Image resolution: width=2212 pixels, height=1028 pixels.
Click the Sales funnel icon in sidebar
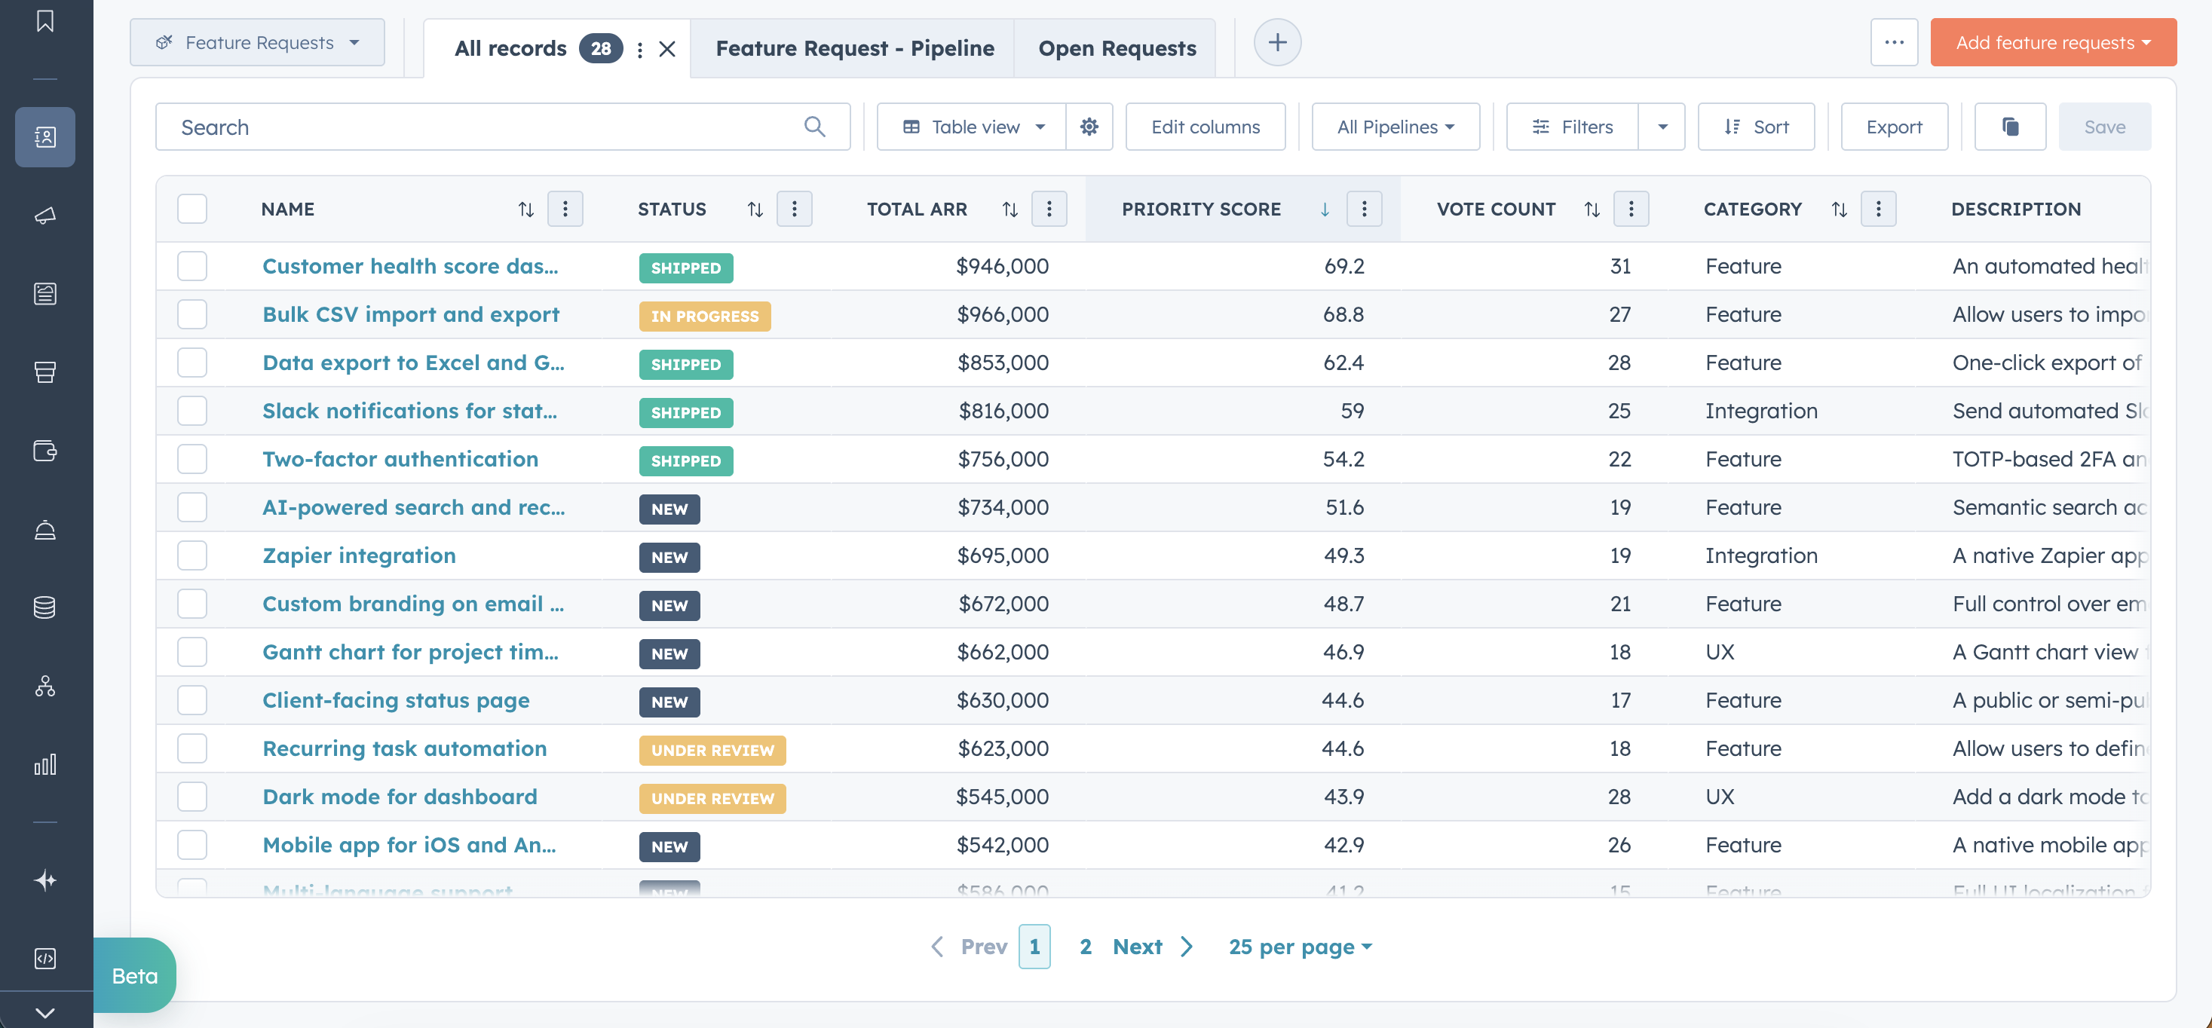(x=44, y=372)
